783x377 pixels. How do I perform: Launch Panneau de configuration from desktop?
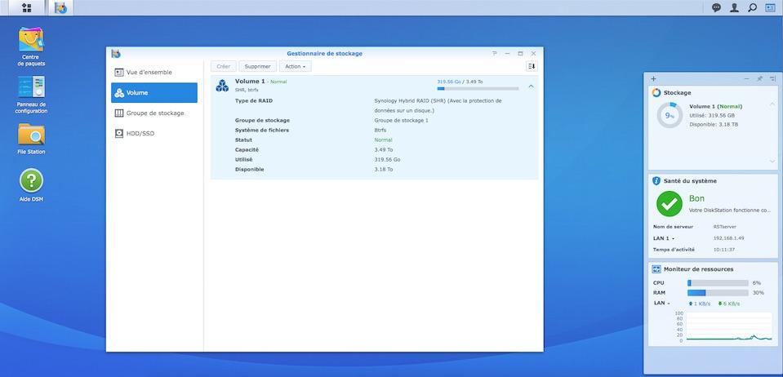pyautogui.click(x=31, y=88)
